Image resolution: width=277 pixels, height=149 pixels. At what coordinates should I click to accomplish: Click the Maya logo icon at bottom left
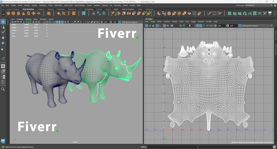click(3, 141)
